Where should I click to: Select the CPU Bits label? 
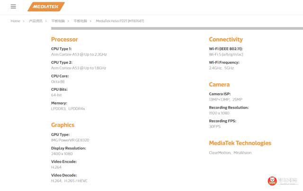point(59,89)
